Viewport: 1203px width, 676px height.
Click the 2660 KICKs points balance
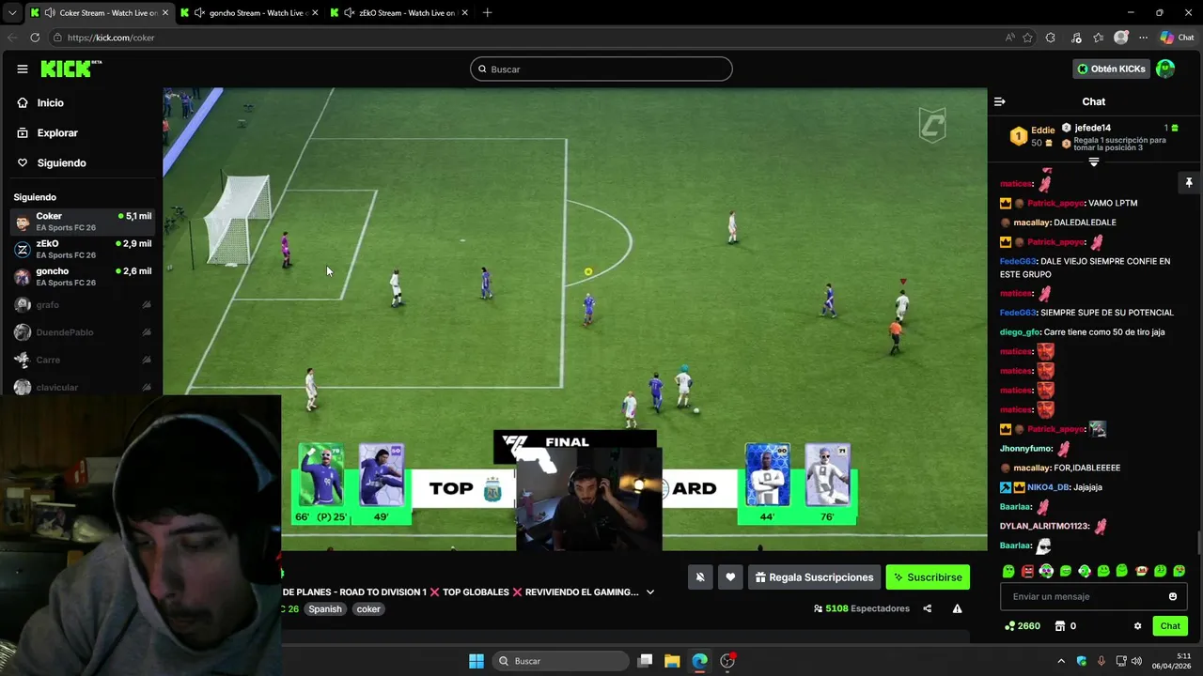pos(1023,626)
